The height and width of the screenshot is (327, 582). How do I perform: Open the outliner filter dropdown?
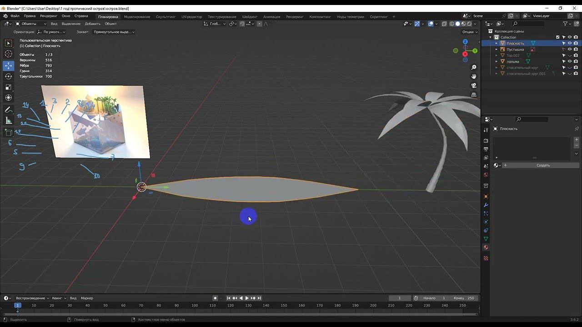567,24
